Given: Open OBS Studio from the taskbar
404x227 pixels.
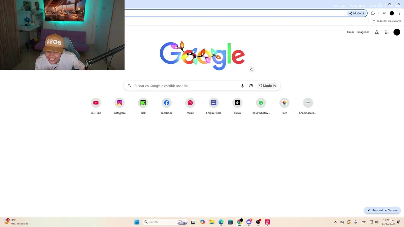Looking at the screenshot, I should (x=258, y=222).
